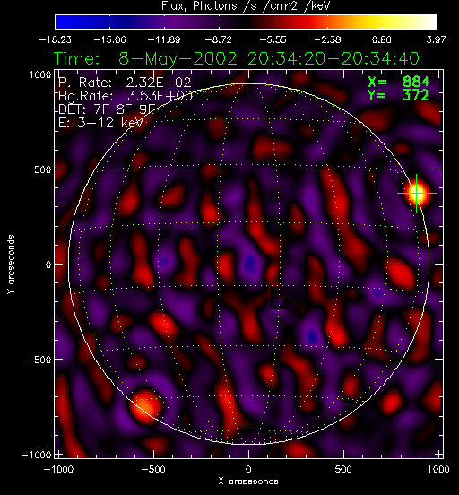Click the X= 884 coordinate readout
This screenshot has height=495, width=459.
tap(399, 82)
